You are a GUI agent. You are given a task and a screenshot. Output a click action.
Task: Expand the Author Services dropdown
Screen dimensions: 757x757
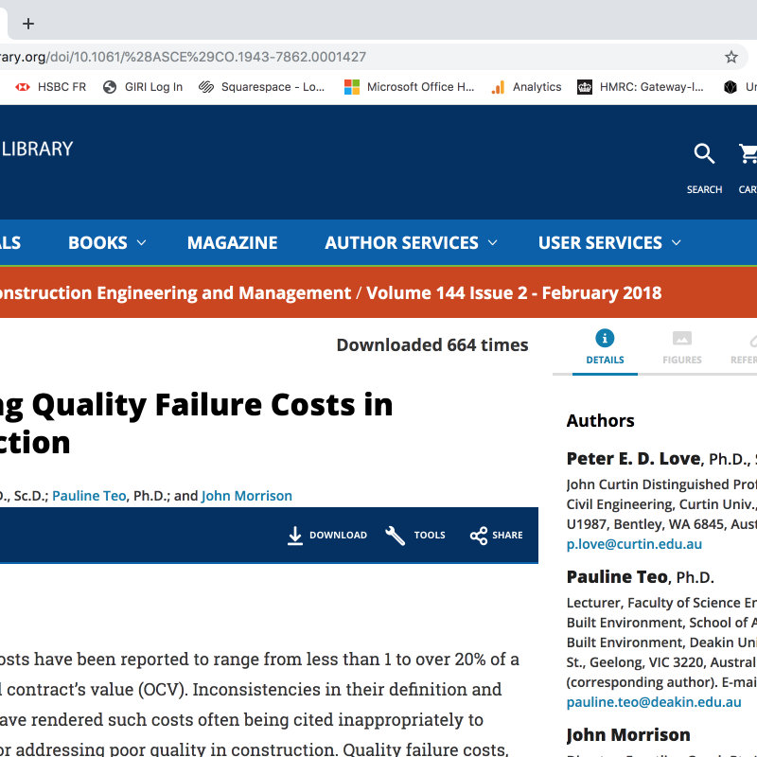[x=411, y=243]
